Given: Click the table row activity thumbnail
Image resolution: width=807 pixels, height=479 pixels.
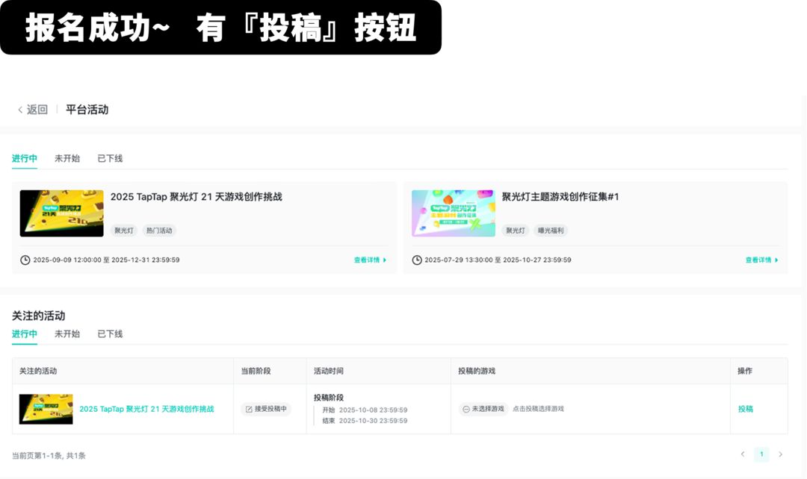Looking at the screenshot, I should (x=46, y=409).
